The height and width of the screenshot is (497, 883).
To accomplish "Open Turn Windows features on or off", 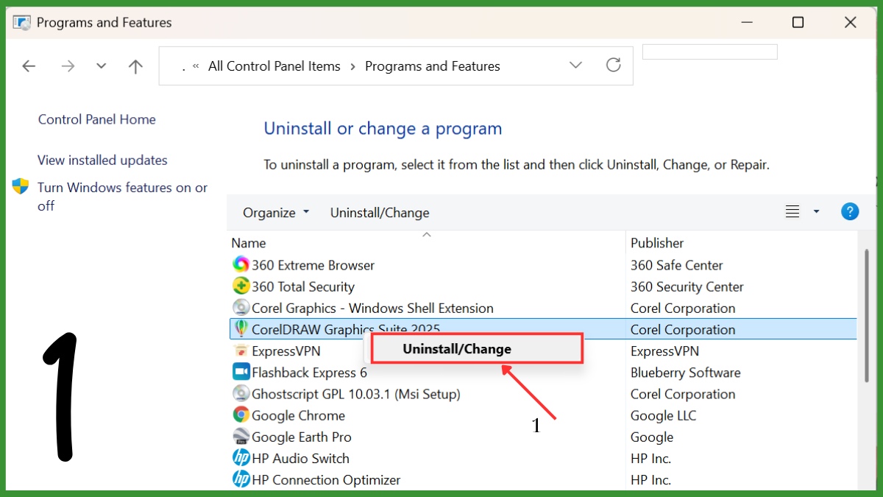I will pos(122,197).
